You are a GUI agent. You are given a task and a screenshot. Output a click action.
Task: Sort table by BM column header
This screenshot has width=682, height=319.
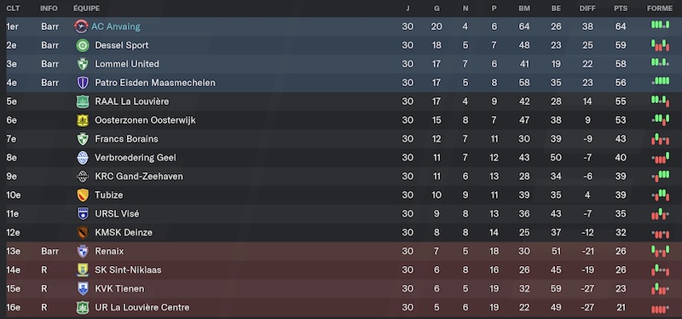524,9
